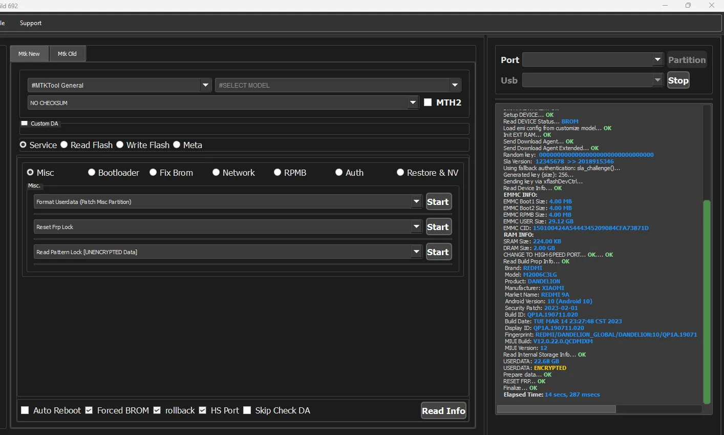
Task: Open the Port combo box arrow
Action: (658, 60)
